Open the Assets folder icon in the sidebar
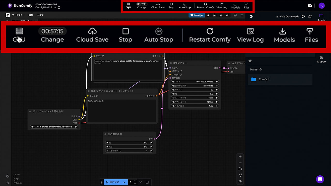The image size is (331, 186). (x=321, y=16)
